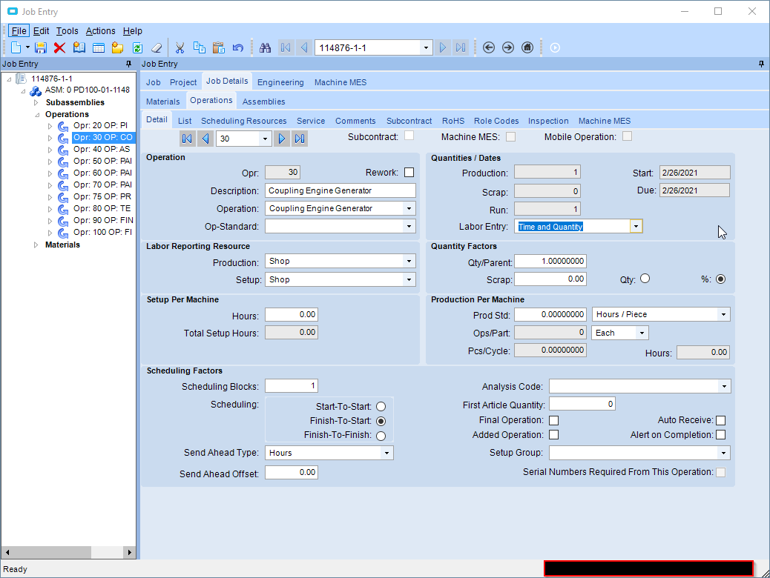Check the Added Operation checkbox
Image resolution: width=770 pixels, height=578 pixels.
(553, 435)
